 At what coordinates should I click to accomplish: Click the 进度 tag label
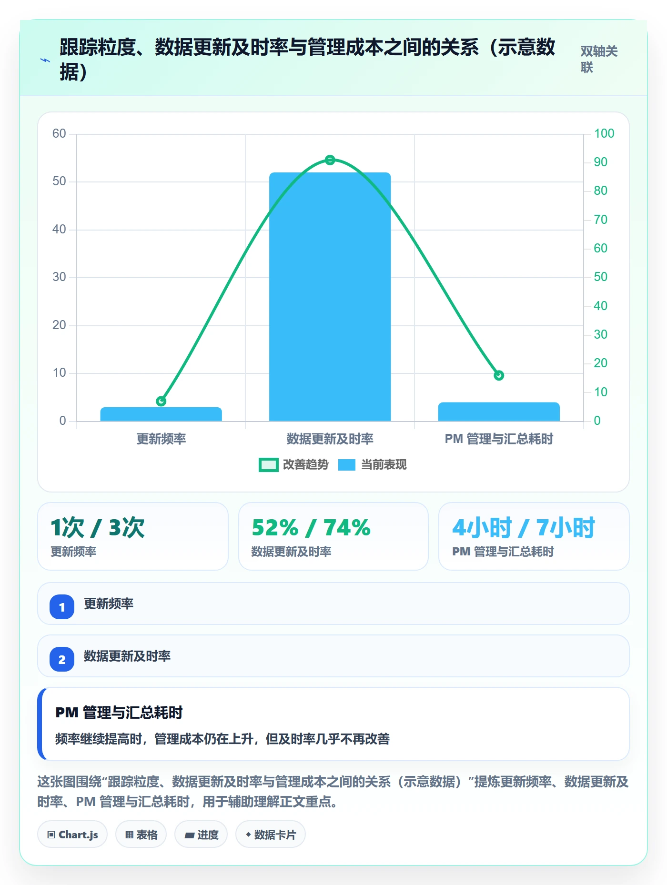208,835
